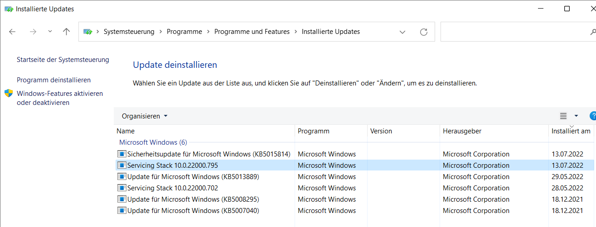Sort by Installiert am column
This screenshot has width=596, height=227.
tap(572, 131)
